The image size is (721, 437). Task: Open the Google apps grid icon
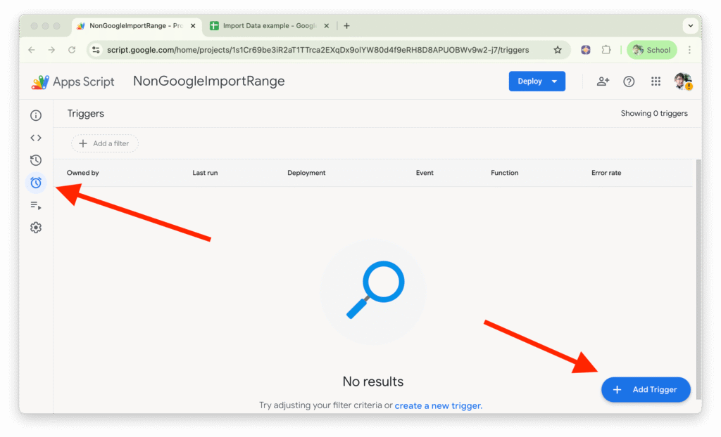click(656, 81)
